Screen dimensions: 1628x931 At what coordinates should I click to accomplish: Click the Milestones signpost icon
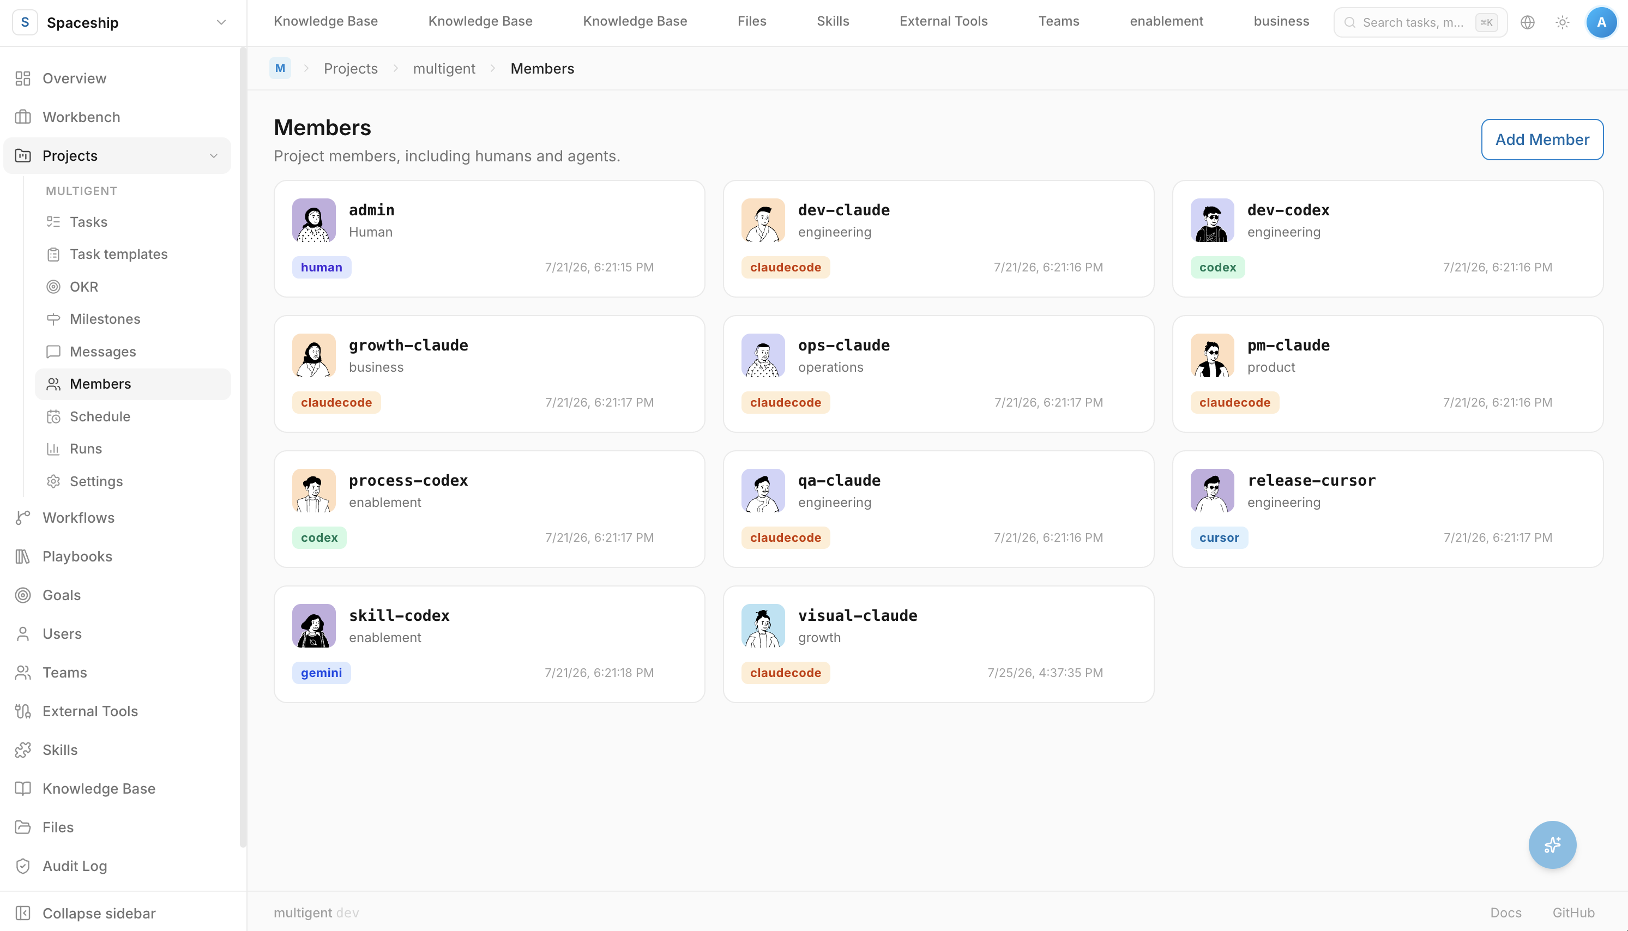coord(54,319)
